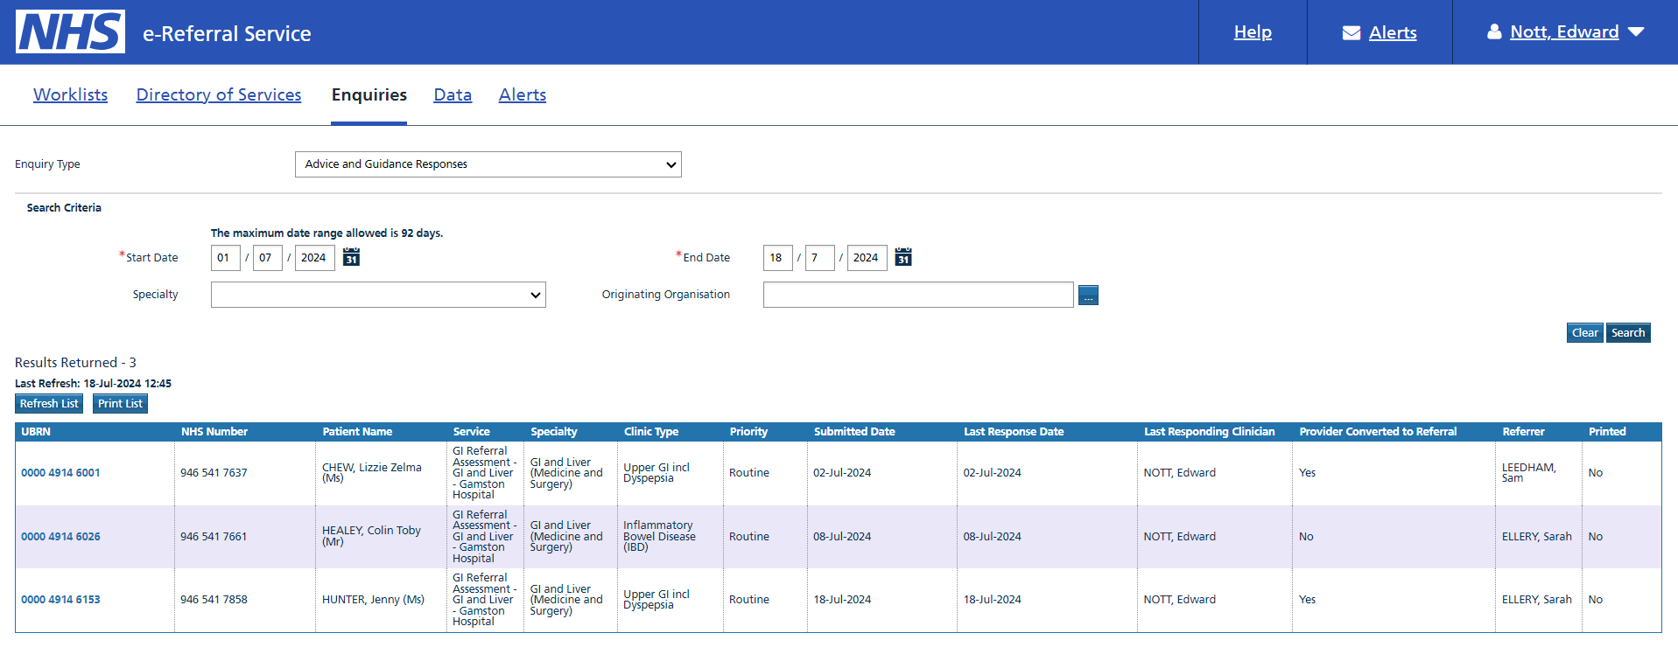Click the End Date year field
Image resolution: width=1678 pixels, height=661 pixels.
click(867, 258)
